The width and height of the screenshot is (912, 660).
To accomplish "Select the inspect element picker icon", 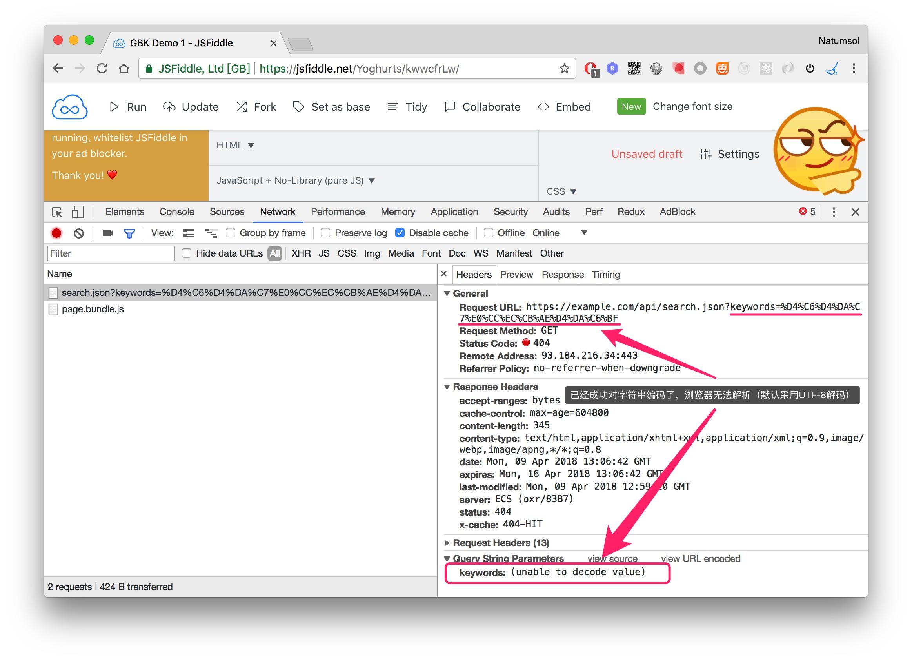I will [57, 212].
